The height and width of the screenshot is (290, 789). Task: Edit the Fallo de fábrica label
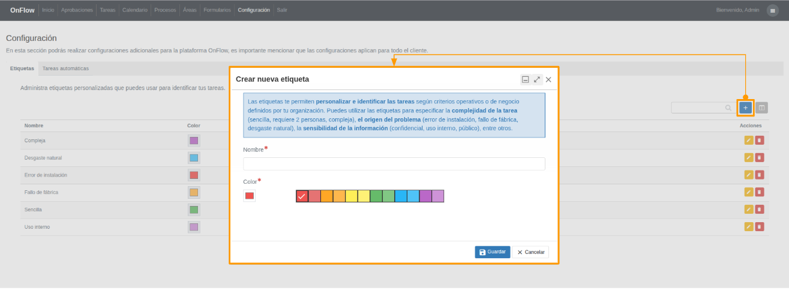[x=748, y=192]
